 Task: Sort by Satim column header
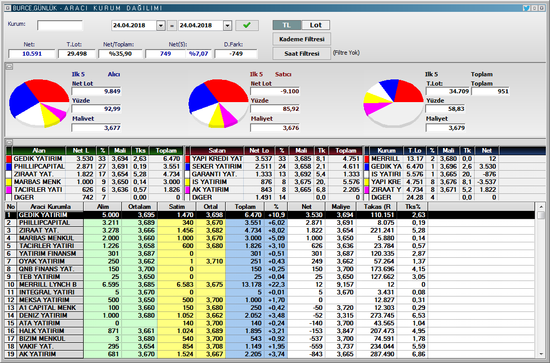tap(177, 207)
